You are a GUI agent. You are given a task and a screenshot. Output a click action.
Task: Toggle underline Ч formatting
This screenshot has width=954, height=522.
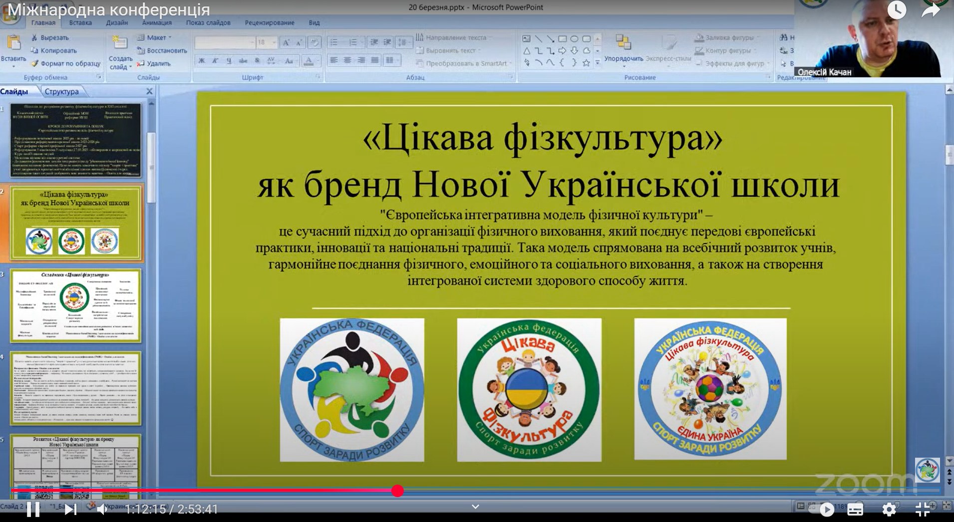tap(229, 61)
